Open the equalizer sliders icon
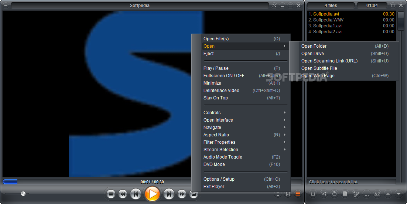Image resolution: width=407 pixels, height=204 pixels. (288, 194)
